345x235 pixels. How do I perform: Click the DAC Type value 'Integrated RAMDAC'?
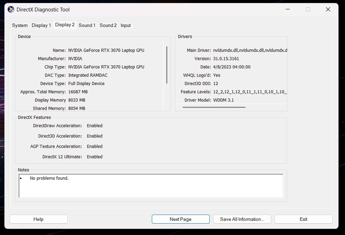[88, 75]
